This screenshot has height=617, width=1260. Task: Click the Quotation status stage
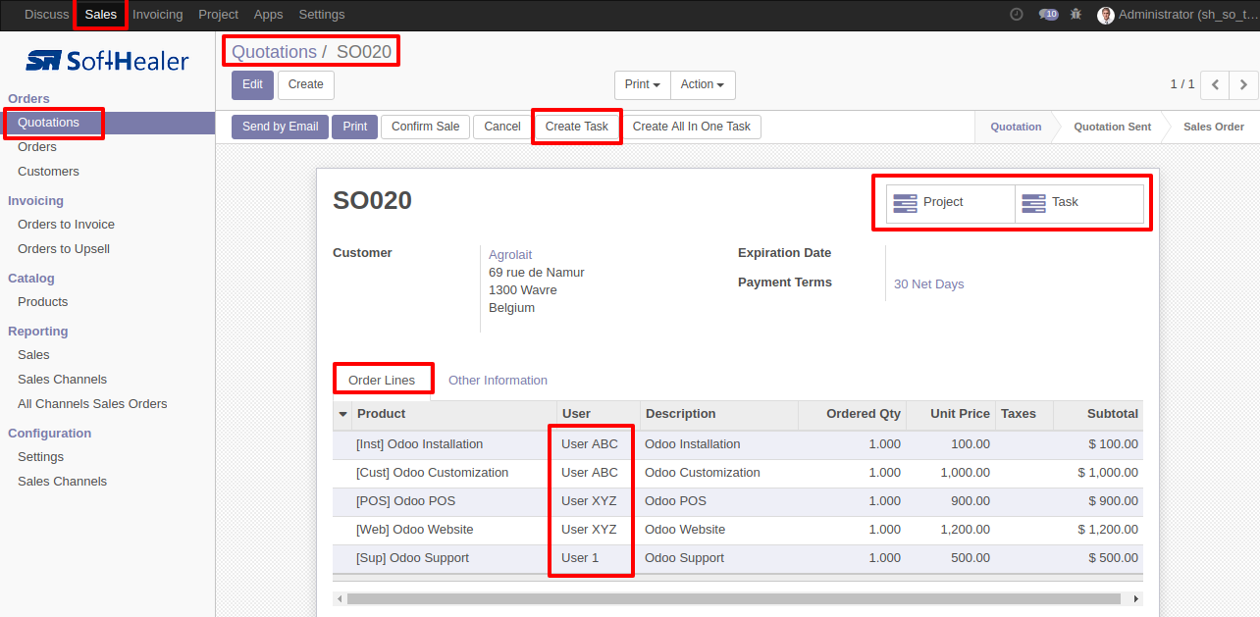(1016, 127)
